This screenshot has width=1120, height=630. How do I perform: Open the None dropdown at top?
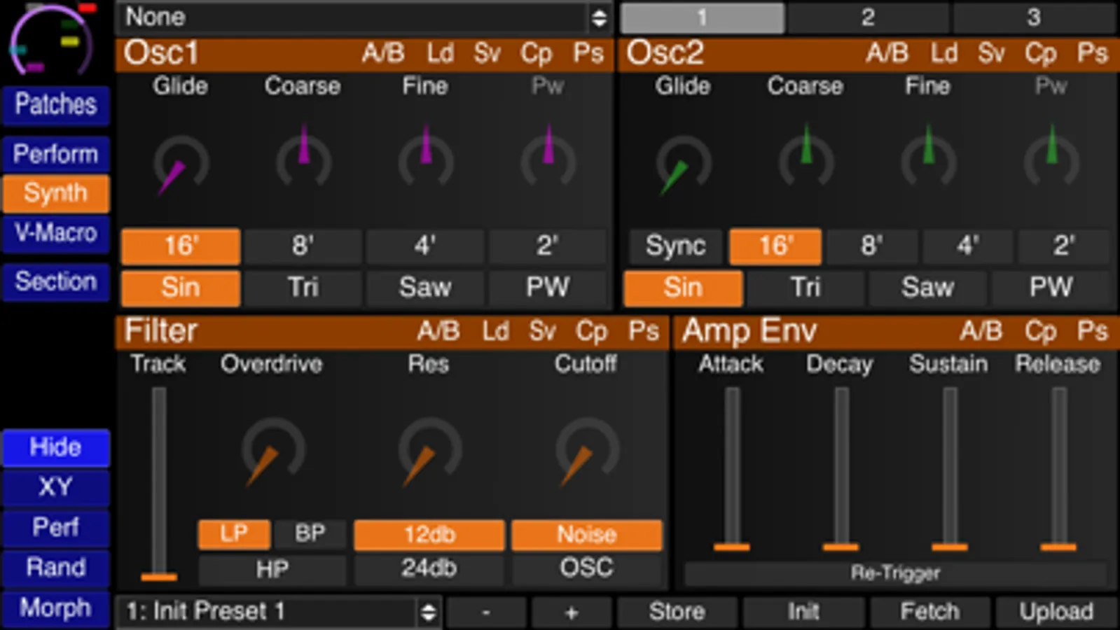[364, 17]
